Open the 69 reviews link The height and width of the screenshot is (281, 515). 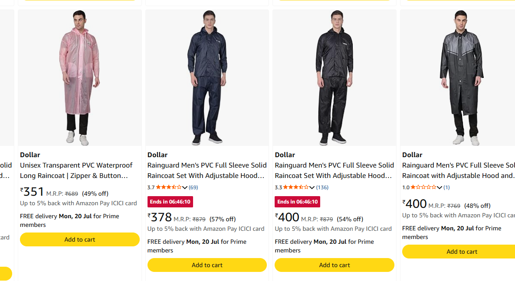(193, 187)
